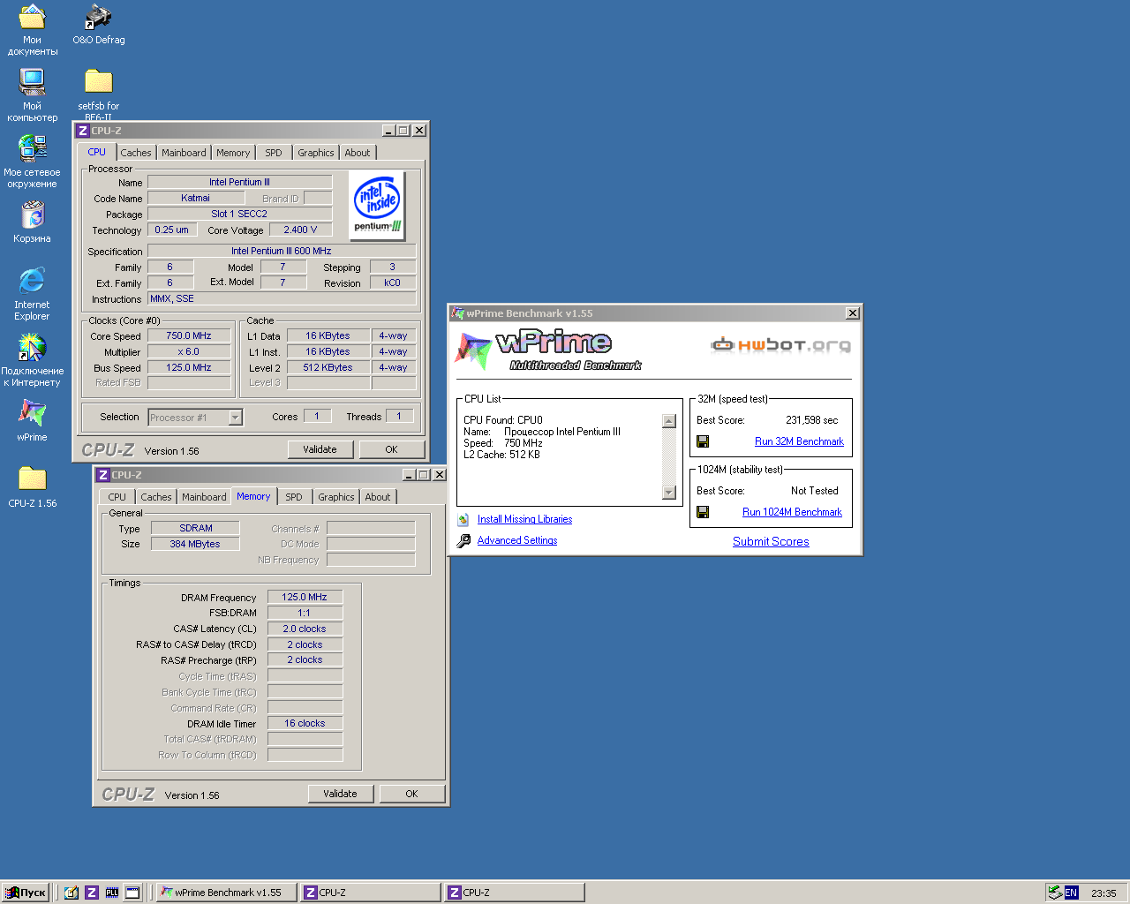Viewport: 1130px width, 904px height.
Task: Switch to CPU tab in CPU-Z memory window
Action: tap(117, 497)
